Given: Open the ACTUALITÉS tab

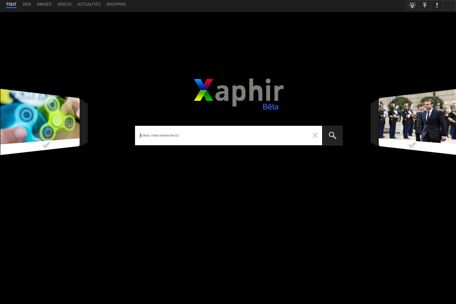Looking at the screenshot, I should coord(89,4).
